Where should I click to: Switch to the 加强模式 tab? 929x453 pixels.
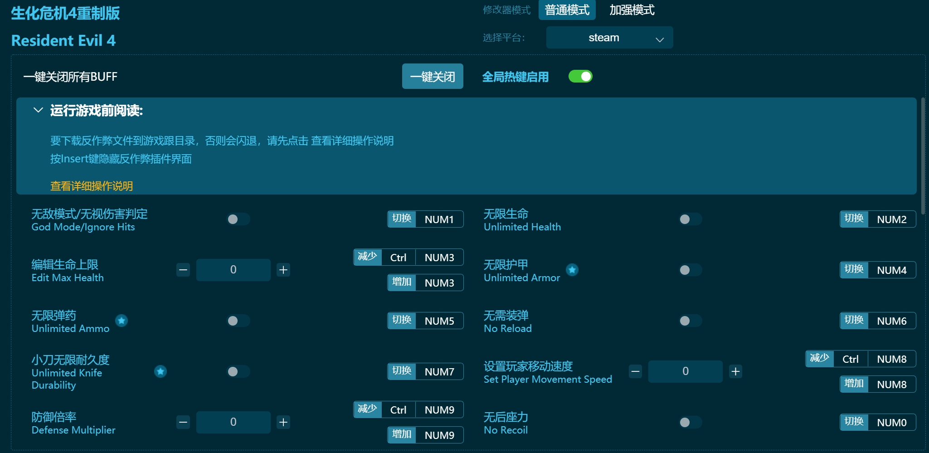pos(632,10)
